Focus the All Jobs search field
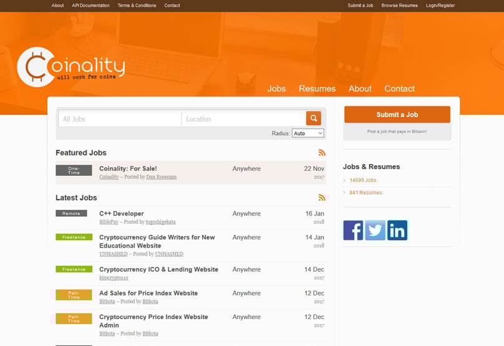Screen dimensions: 504x346 [x=120, y=119]
